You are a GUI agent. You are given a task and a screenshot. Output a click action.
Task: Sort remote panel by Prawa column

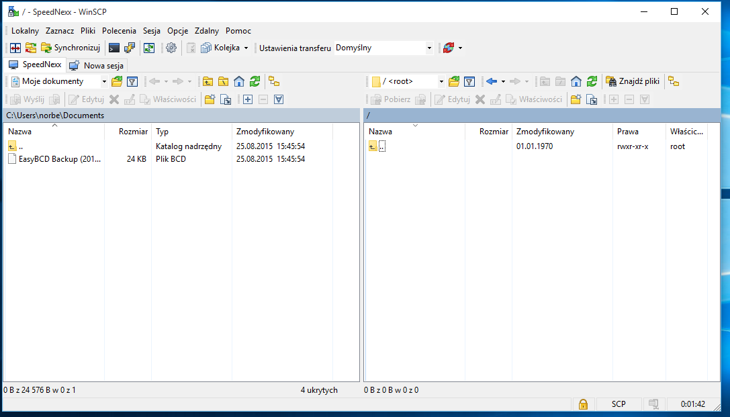point(639,132)
